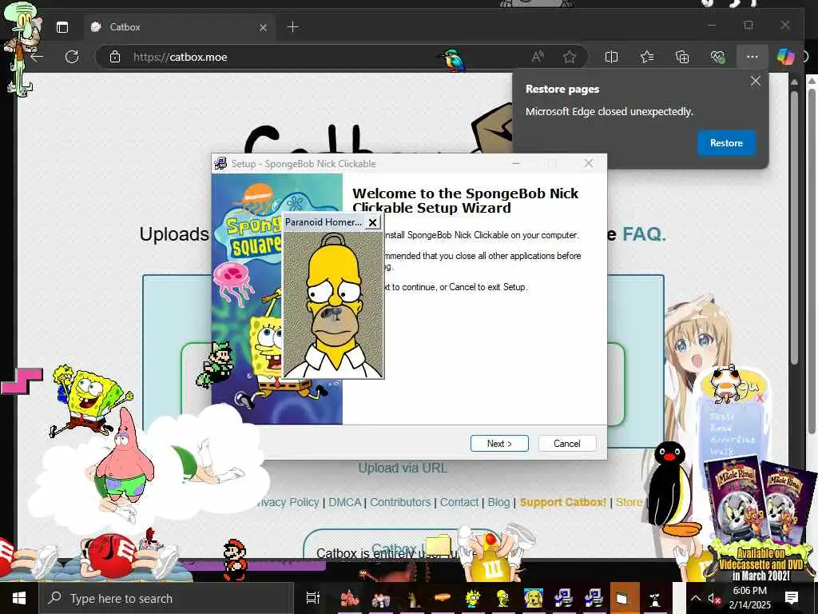The height and width of the screenshot is (614, 818).
Task: Open Collections in Edge toolbar
Action: point(682,57)
